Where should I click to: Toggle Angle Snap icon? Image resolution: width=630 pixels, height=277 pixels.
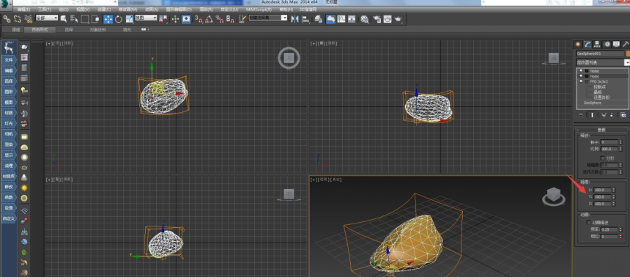[x=209, y=18]
